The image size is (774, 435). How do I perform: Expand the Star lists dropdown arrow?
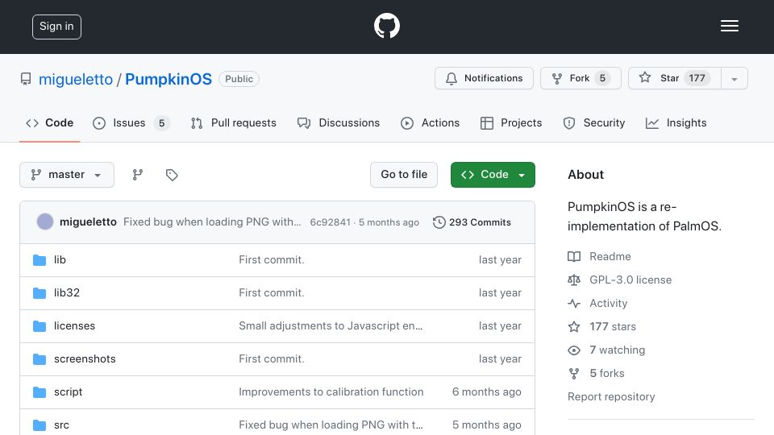point(734,79)
